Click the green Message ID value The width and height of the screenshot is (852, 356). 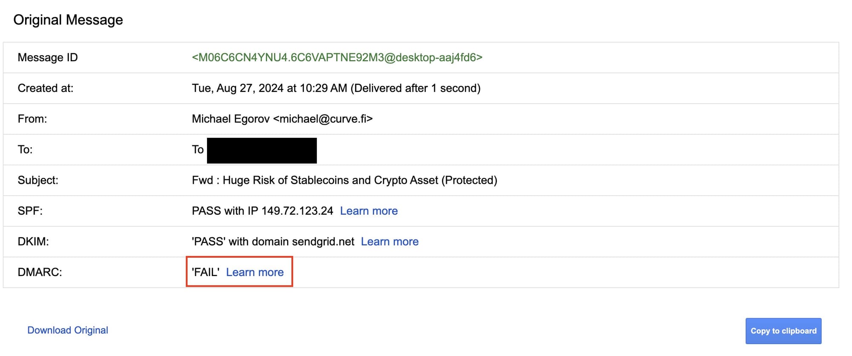pos(337,57)
